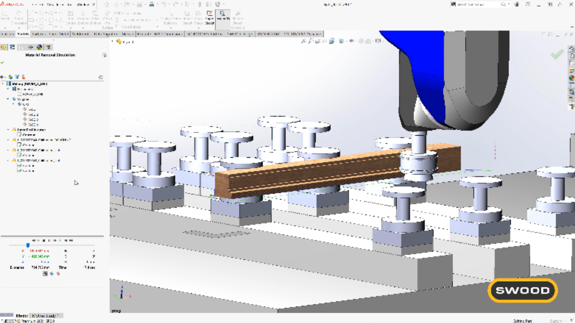Screen dimensions: 575x323
Task: Open the Window menu
Action: [83, 4]
